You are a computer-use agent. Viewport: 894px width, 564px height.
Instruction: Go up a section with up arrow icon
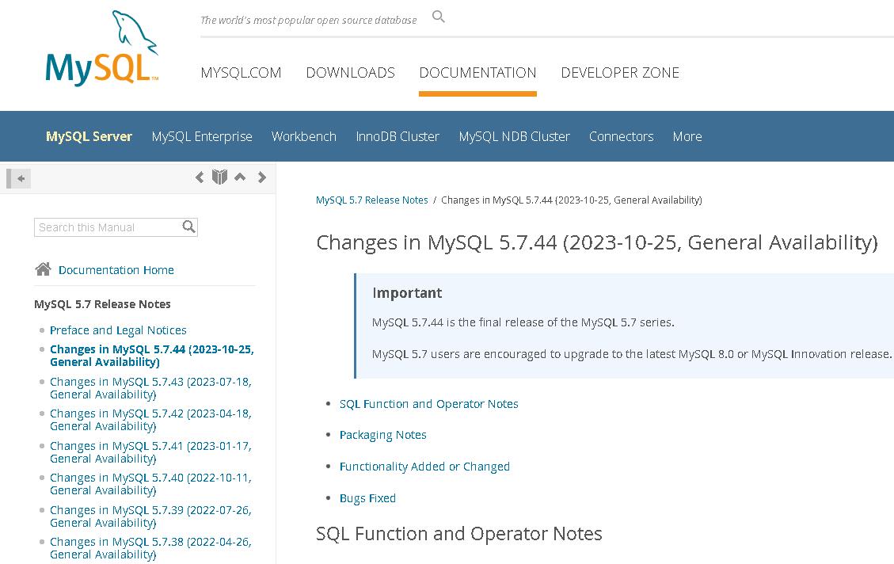click(x=240, y=177)
